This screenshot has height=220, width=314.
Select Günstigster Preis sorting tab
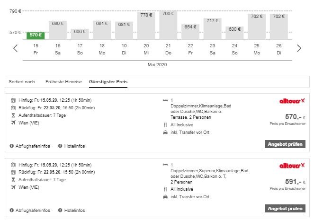pyautogui.click(x=108, y=81)
